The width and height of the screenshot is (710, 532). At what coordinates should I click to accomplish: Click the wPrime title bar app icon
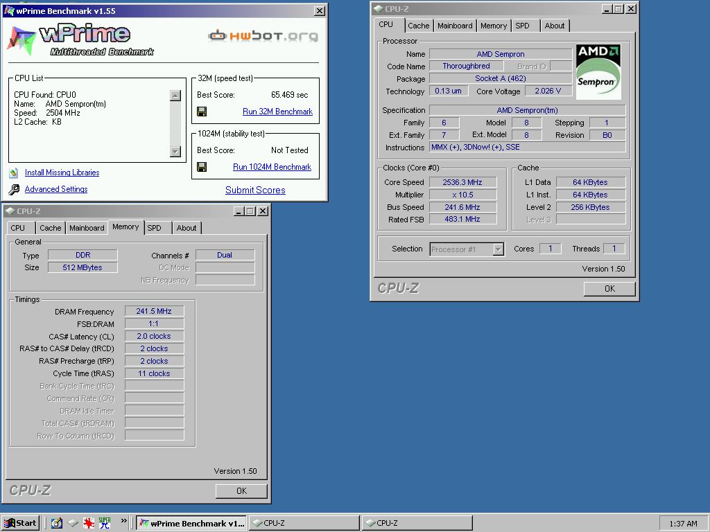coord(8,11)
